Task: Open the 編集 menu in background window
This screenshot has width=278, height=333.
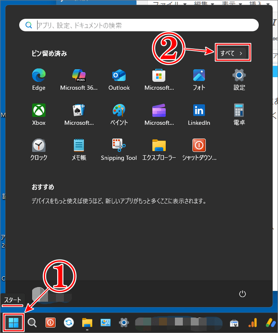Action: pos(204,3)
